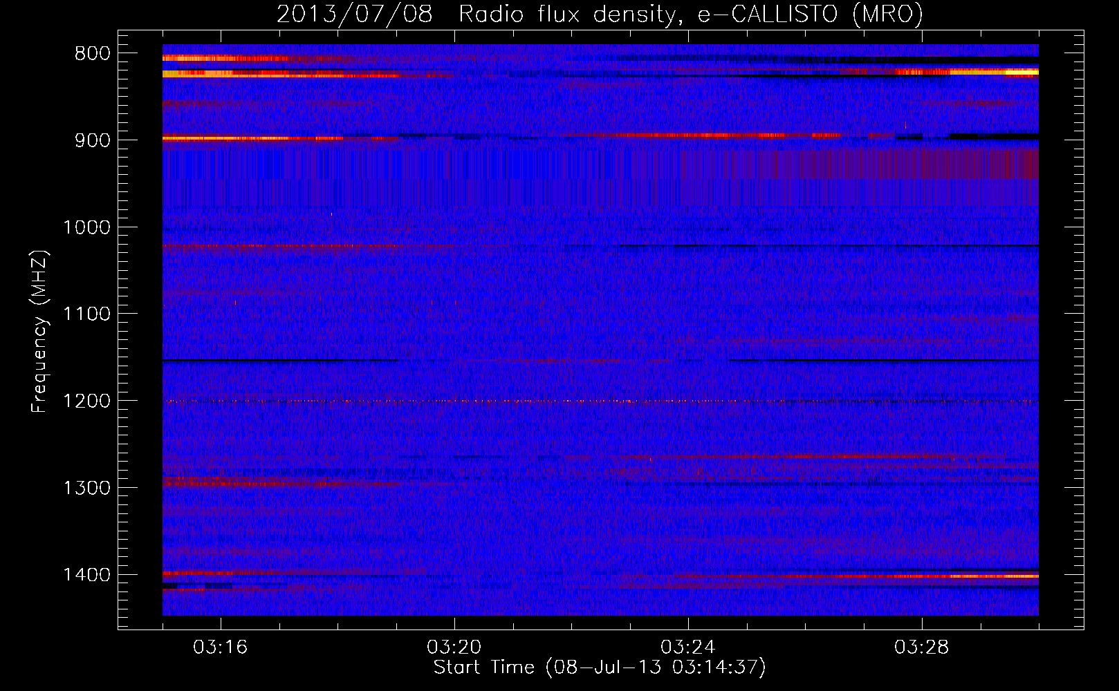
Task: Select the 1100 frequency tick label
Action: [x=86, y=314]
